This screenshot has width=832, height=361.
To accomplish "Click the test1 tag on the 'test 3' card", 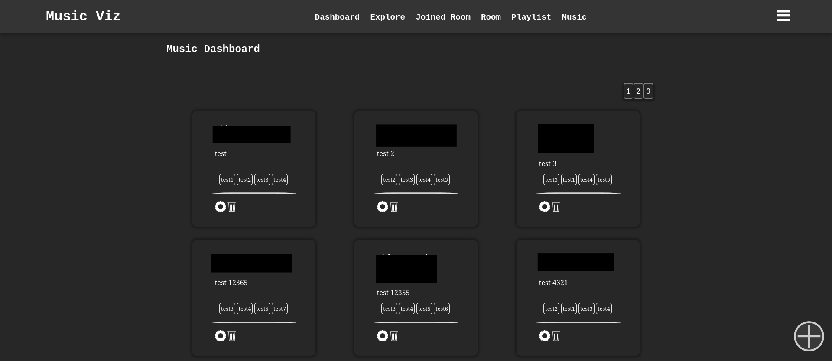I will [x=569, y=179].
